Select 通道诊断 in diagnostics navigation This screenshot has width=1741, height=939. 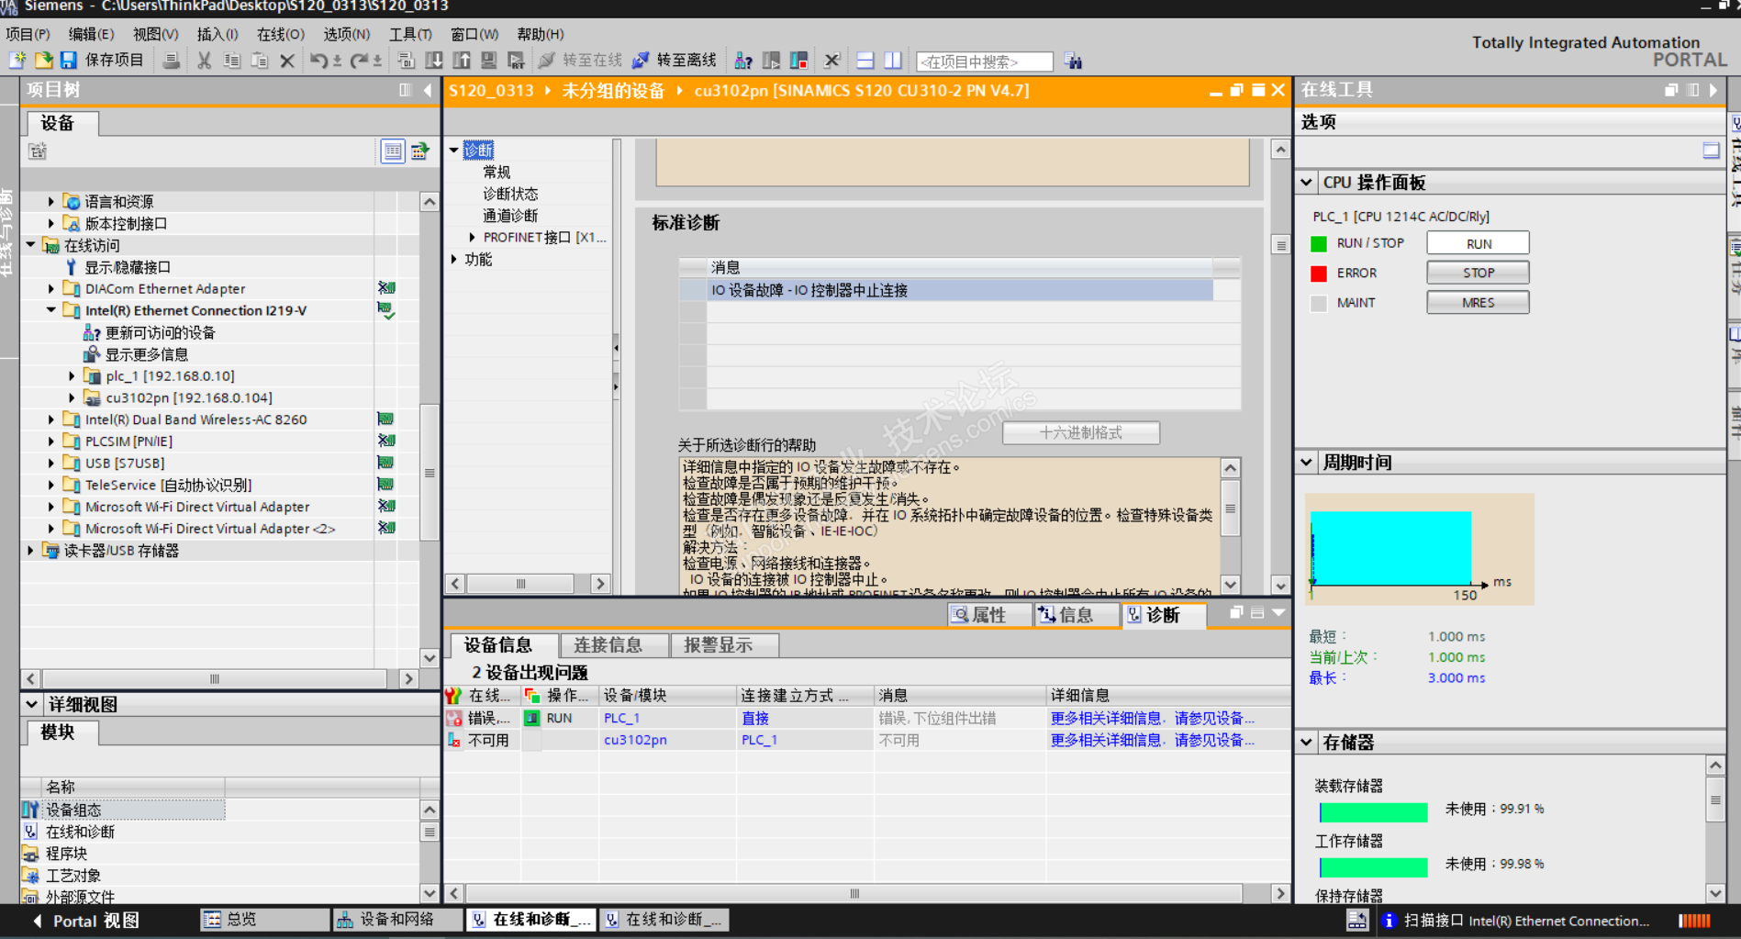(x=510, y=215)
